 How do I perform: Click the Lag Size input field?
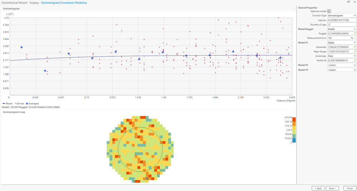coord(342,20)
